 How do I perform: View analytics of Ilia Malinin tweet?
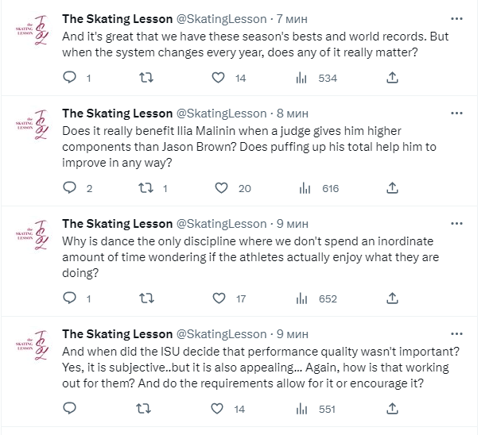pos(304,188)
